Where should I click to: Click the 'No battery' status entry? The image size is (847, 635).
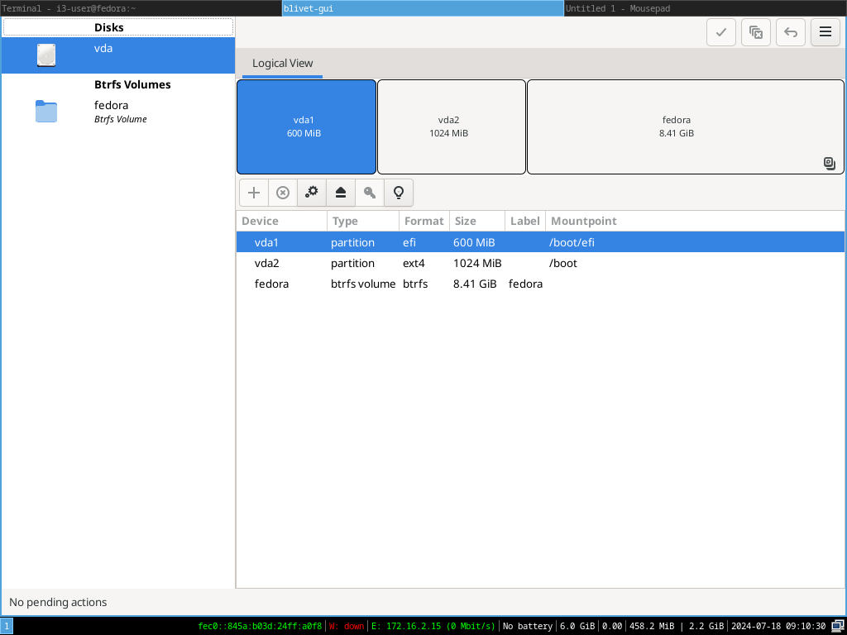pyautogui.click(x=527, y=627)
